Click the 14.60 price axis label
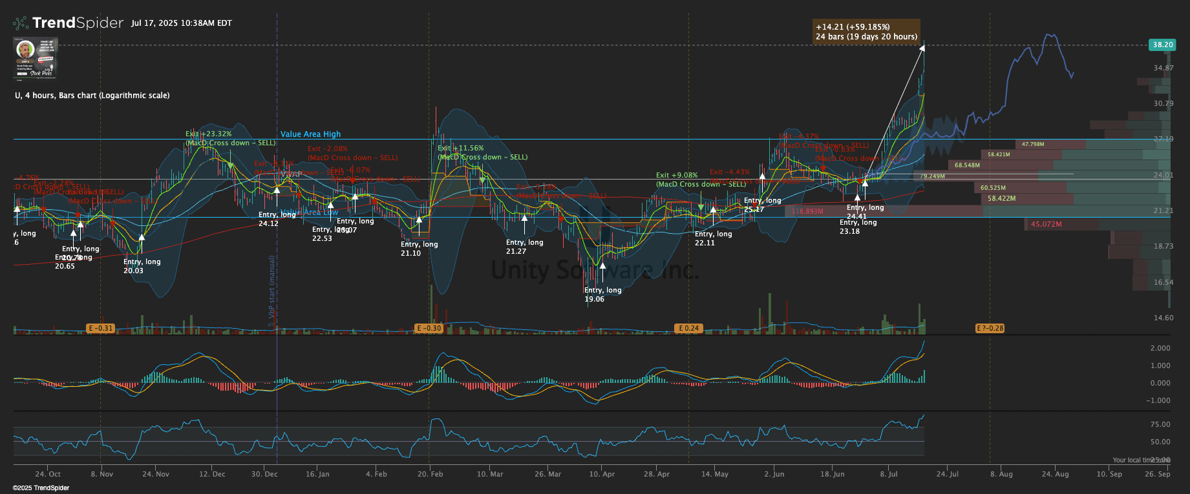This screenshot has height=494, width=1190. 1163,318
